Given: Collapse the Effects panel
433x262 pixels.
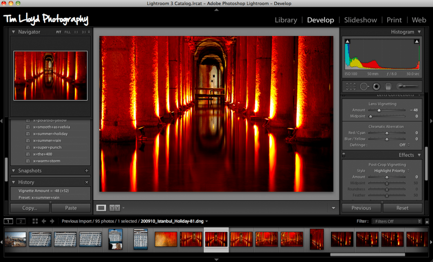Looking at the screenshot, I should pos(419,155).
